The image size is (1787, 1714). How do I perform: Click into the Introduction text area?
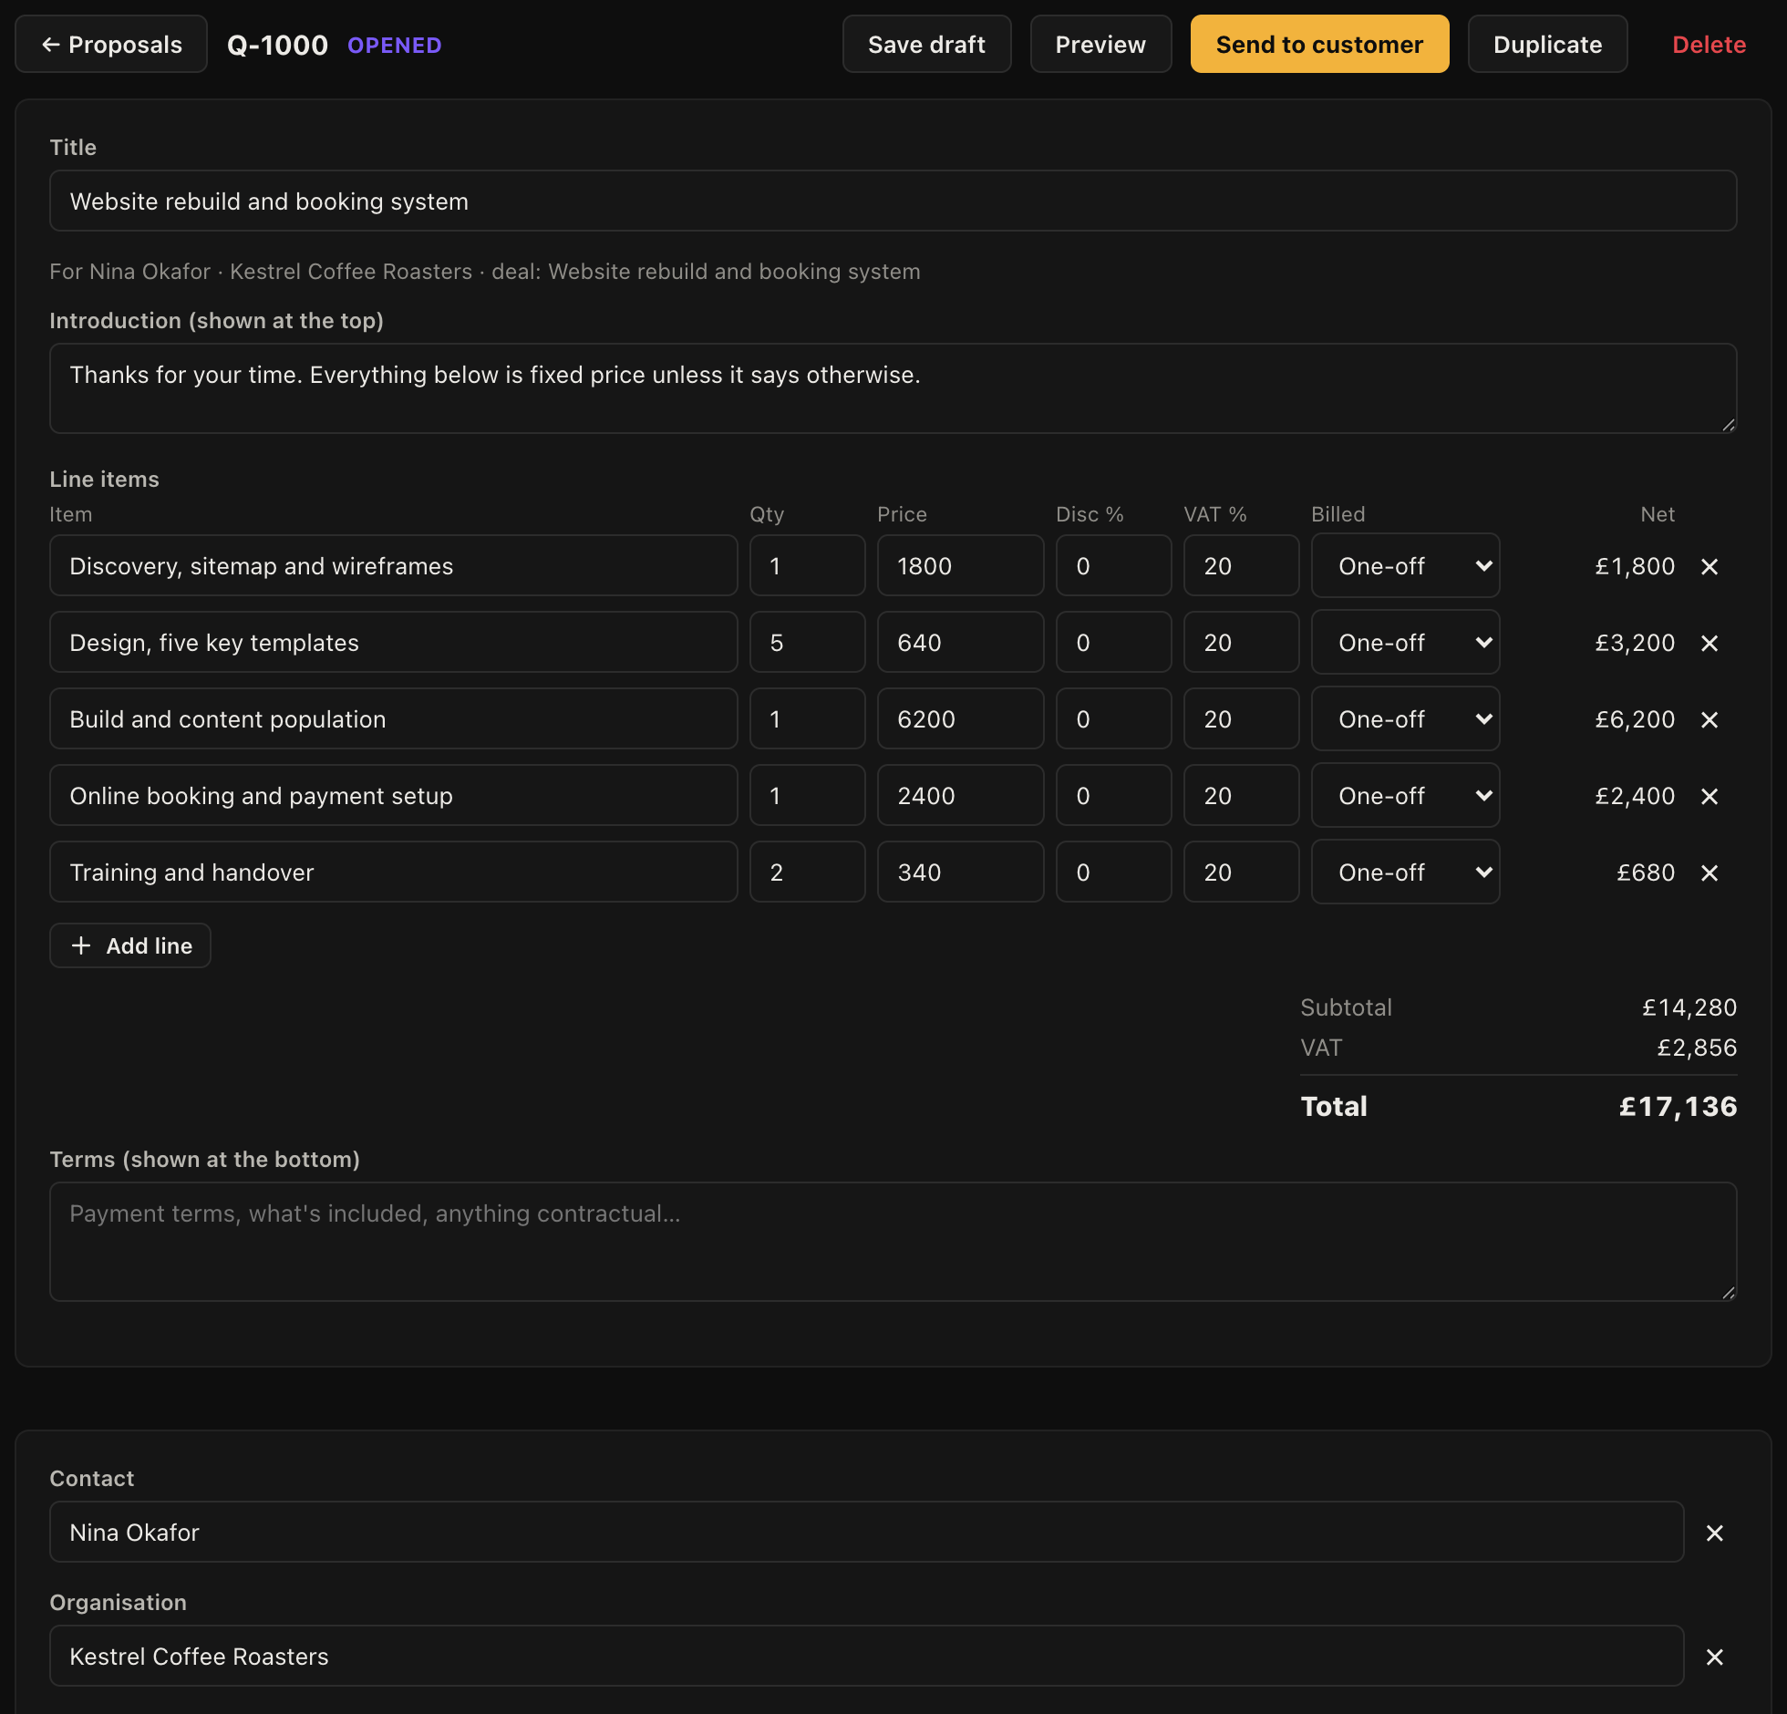click(x=893, y=388)
